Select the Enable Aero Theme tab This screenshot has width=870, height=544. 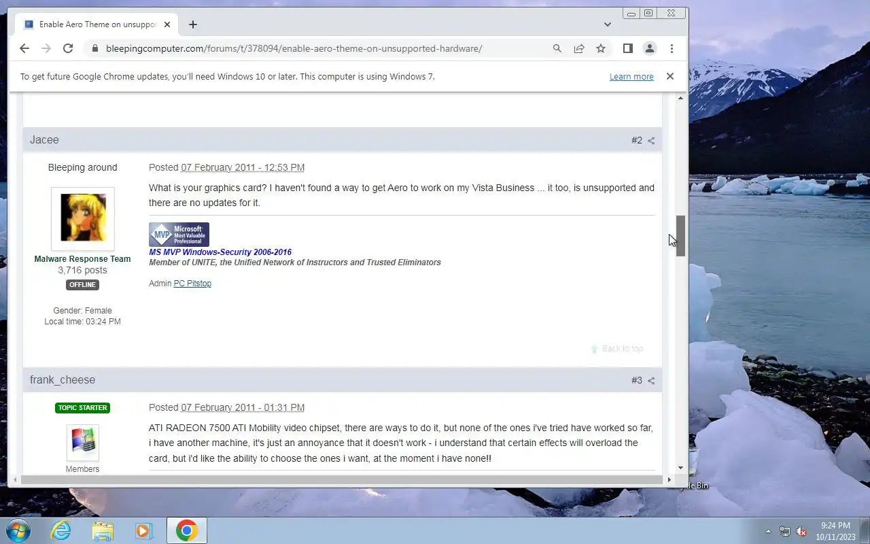97,24
